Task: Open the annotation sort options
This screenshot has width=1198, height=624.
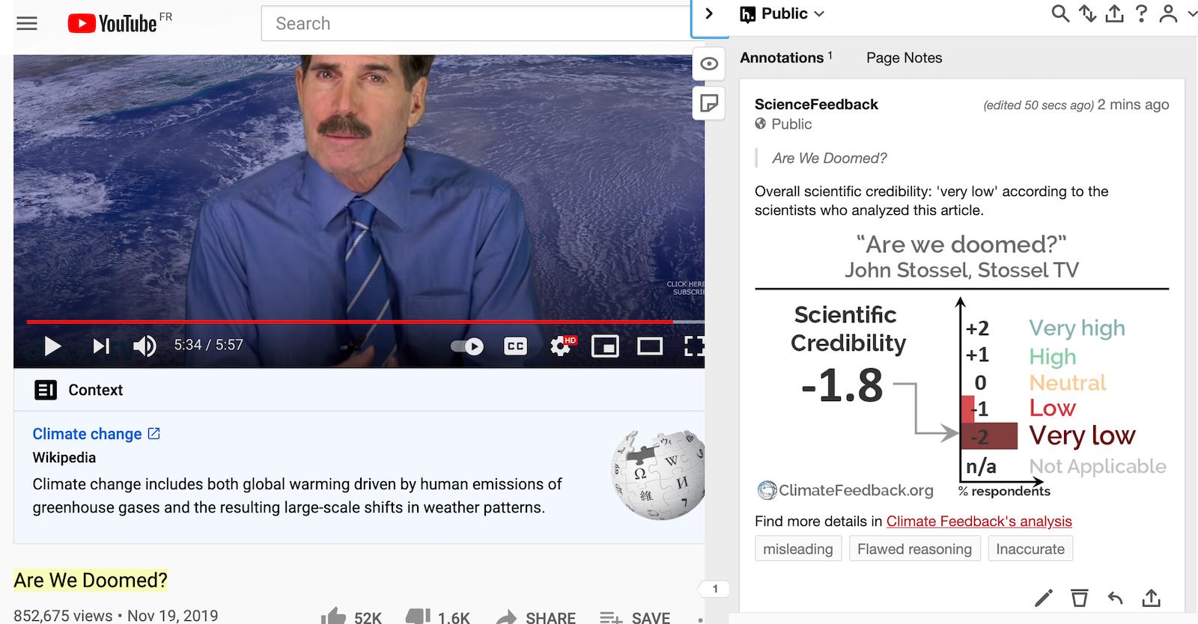Action: click(1087, 13)
